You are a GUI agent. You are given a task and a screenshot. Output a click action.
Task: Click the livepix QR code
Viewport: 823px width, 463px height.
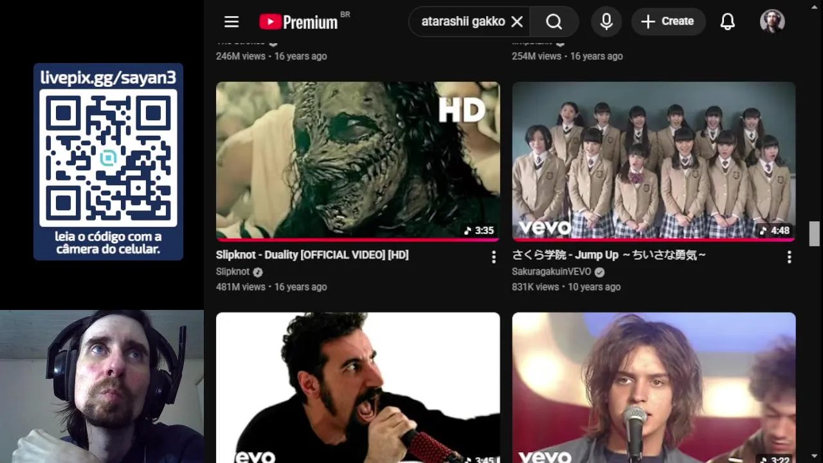pos(108,158)
